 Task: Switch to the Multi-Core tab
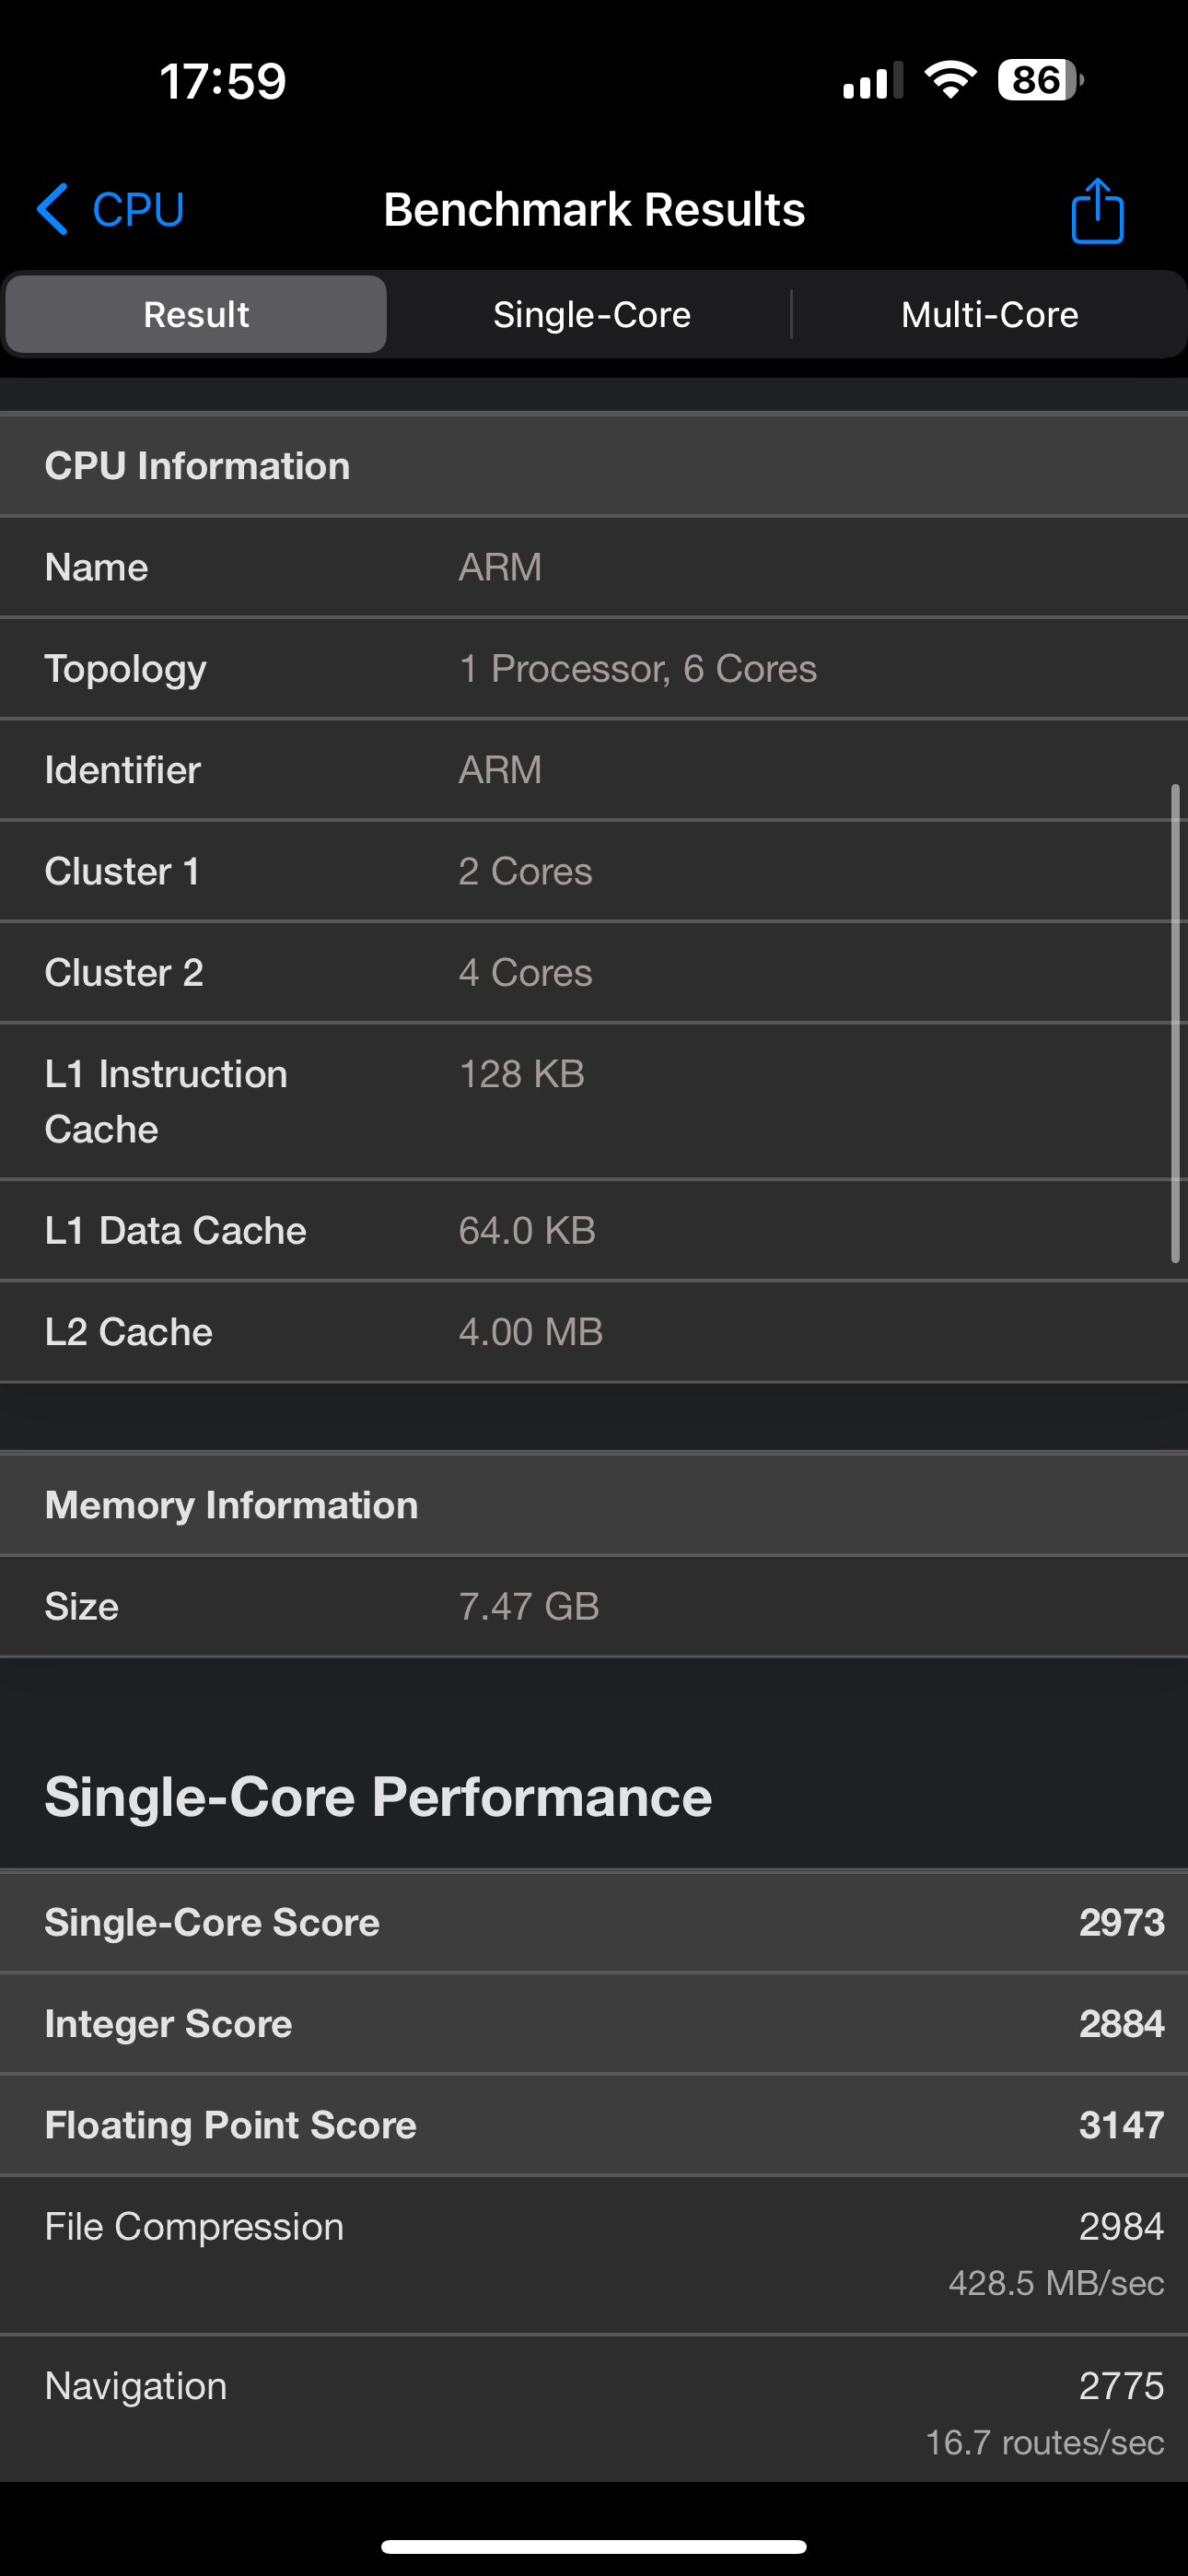tap(989, 314)
